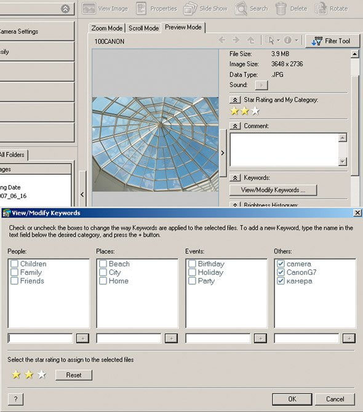Click View/Modify Keywords button

tap(273, 190)
